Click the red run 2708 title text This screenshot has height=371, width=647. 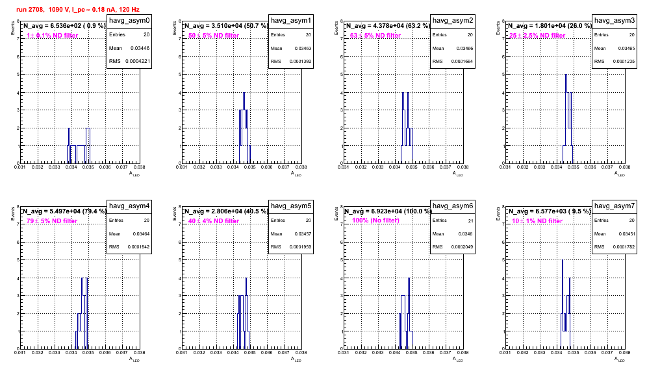tap(78, 9)
